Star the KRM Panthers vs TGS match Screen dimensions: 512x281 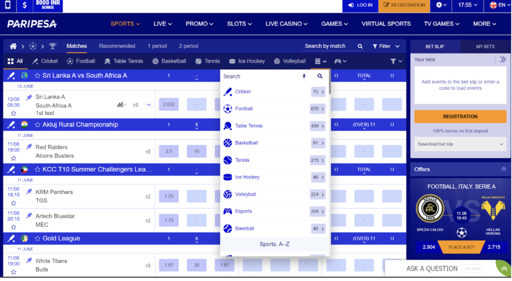click(13, 203)
